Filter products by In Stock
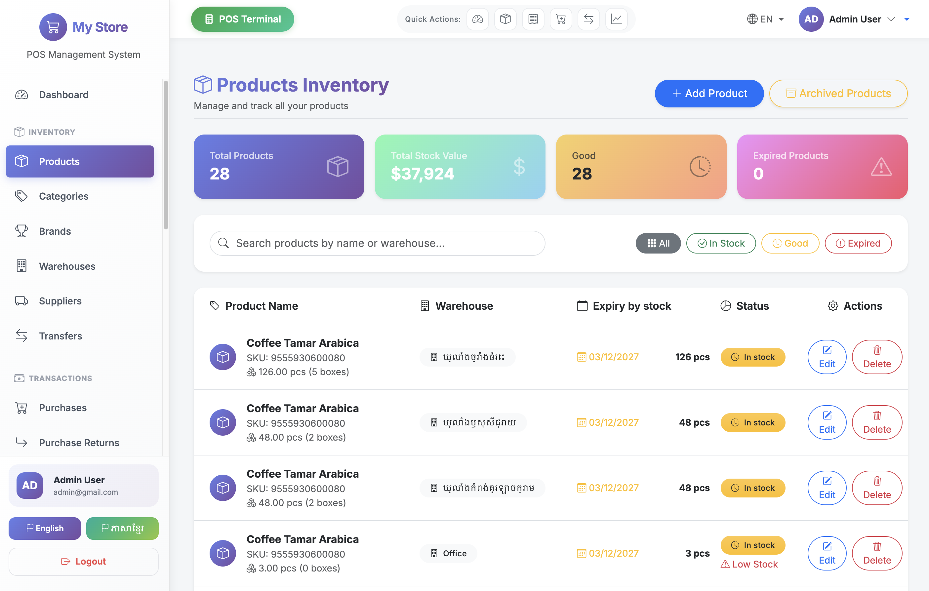 [721, 243]
